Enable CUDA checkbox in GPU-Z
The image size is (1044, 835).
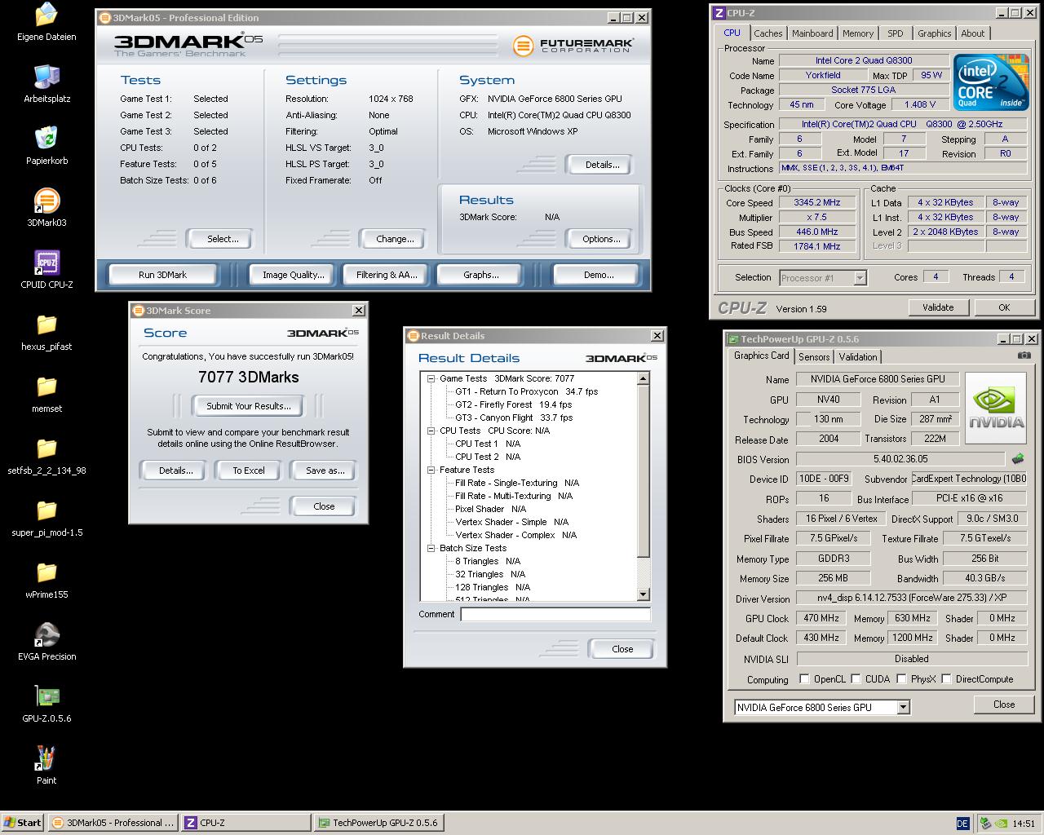pos(855,678)
